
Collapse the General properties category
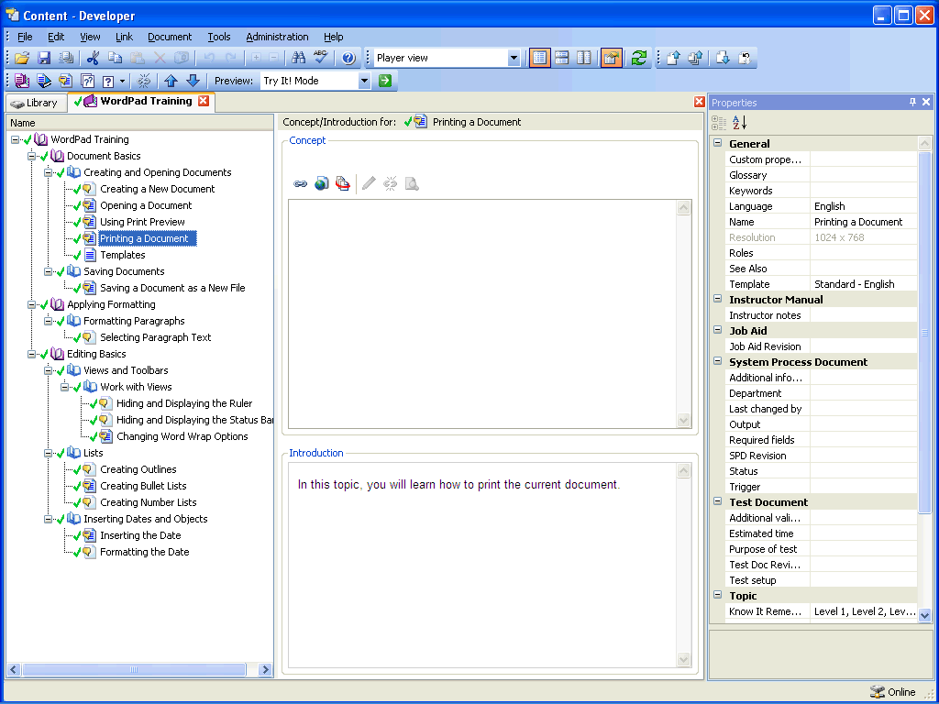(717, 143)
